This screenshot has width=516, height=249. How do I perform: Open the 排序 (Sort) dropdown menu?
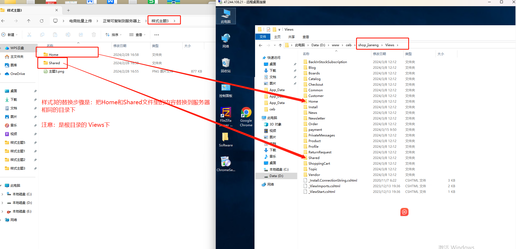point(113,35)
